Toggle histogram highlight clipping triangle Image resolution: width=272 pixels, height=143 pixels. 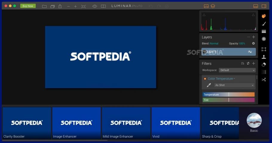point(253,15)
